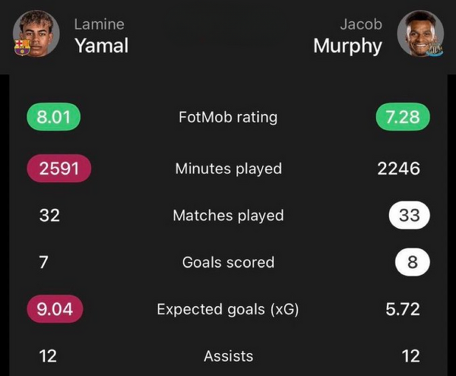Select the Goals scored stat label
This screenshot has height=376, width=456.
coord(228,263)
